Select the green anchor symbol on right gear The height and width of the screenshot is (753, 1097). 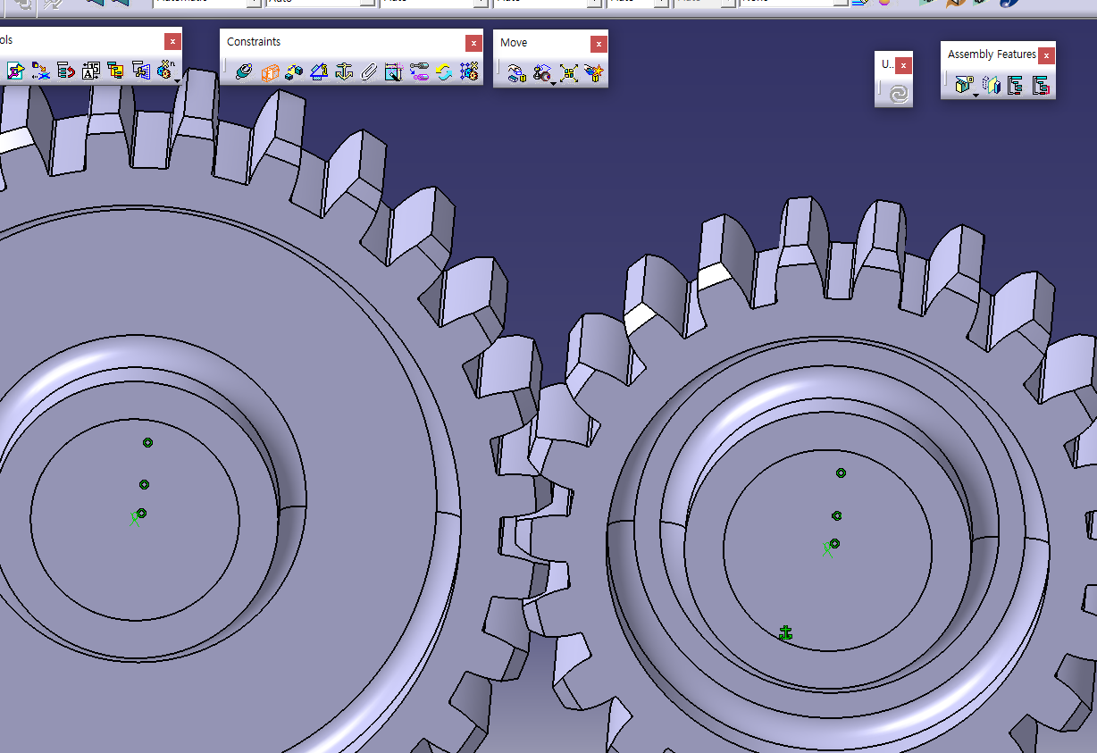785,633
